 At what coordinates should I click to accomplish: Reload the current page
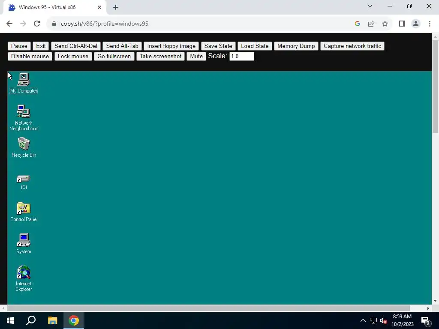(37, 24)
